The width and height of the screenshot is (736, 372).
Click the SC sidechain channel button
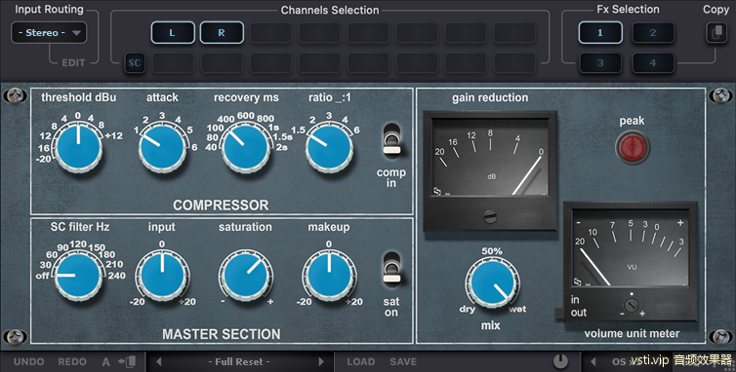[135, 62]
